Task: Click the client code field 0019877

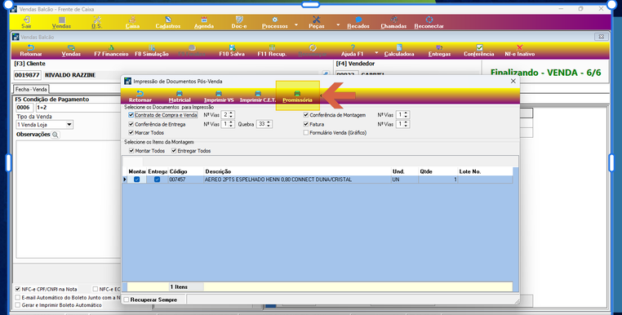Action: (x=28, y=75)
